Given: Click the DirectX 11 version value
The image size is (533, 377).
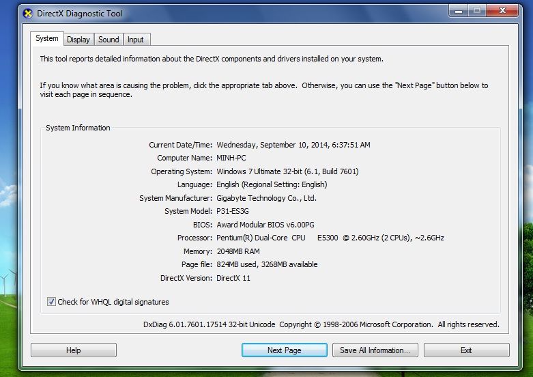Looking at the screenshot, I should [233, 278].
